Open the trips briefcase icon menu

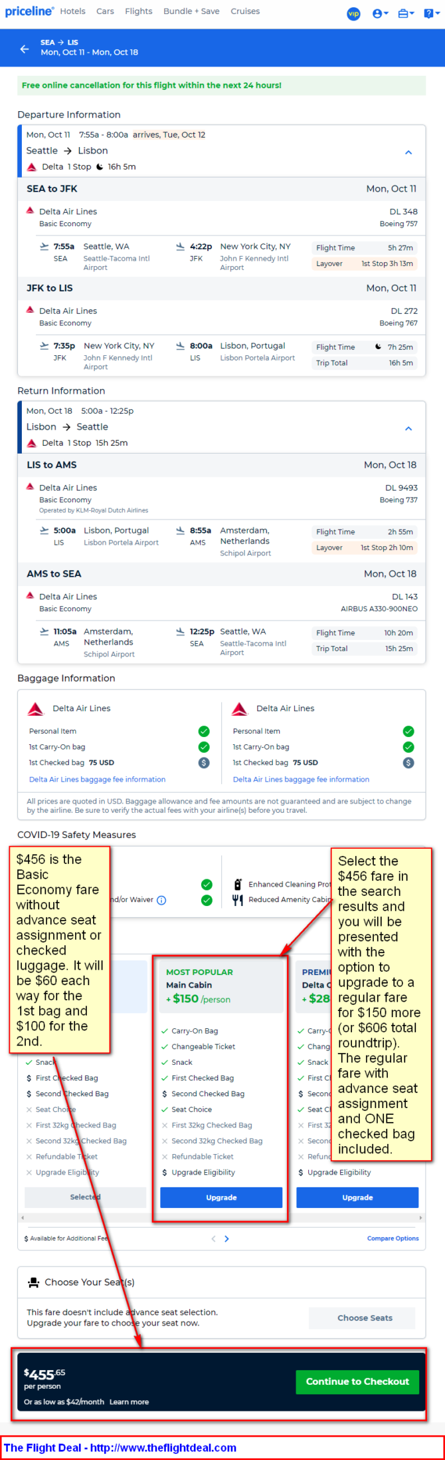(x=406, y=13)
